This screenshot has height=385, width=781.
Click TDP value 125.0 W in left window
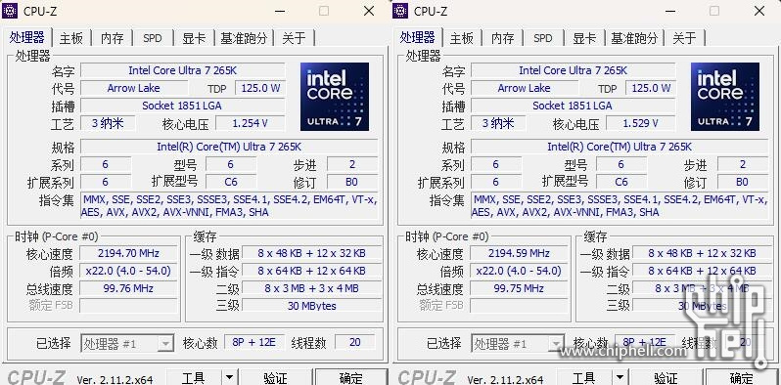[260, 89]
